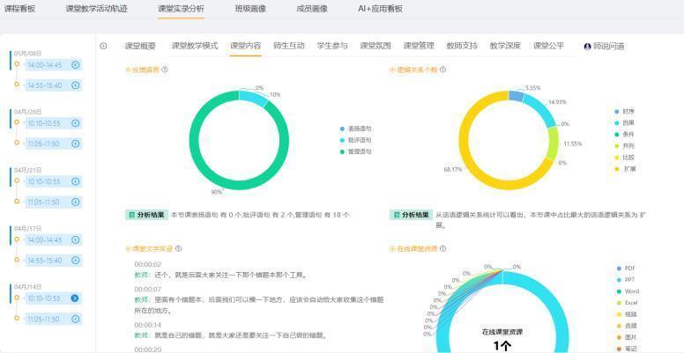Select the 课堂内容 sub-tab
Viewport: 684px width, 353px height.
(246, 46)
